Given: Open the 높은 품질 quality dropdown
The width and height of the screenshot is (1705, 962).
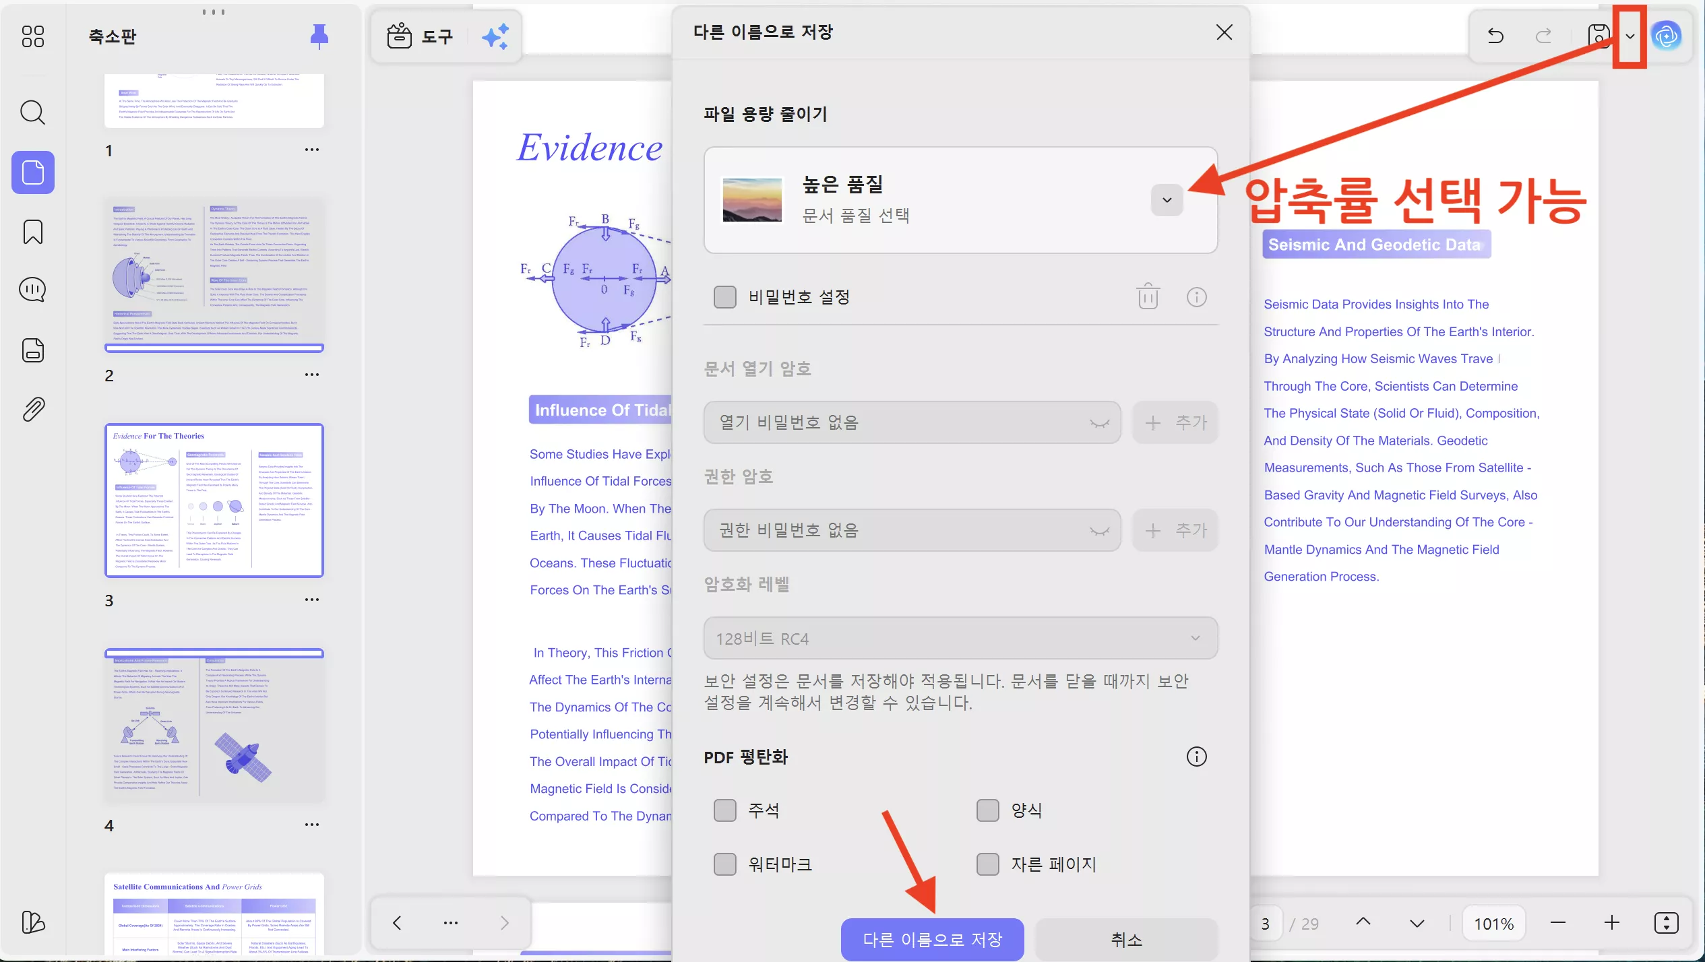Looking at the screenshot, I should pos(1167,199).
